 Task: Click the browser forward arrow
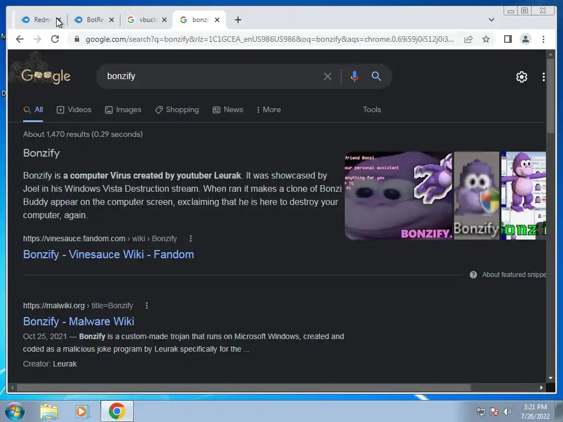click(x=37, y=39)
